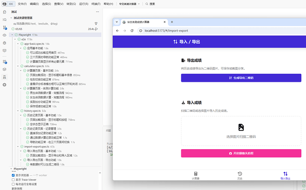Viewport: 306px width, 190px height.
Task: Open Source Control icon with blue badge
Action: (x=5, y=28)
